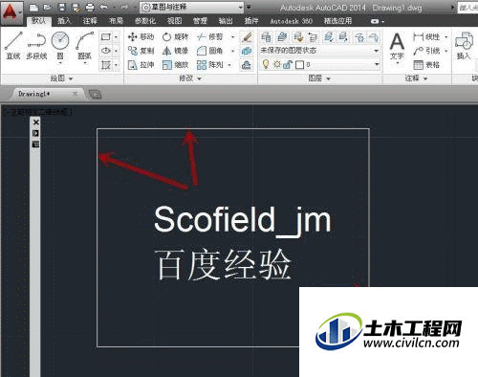
Task: Select the Line (直线) tool
Action: point(13,45)
